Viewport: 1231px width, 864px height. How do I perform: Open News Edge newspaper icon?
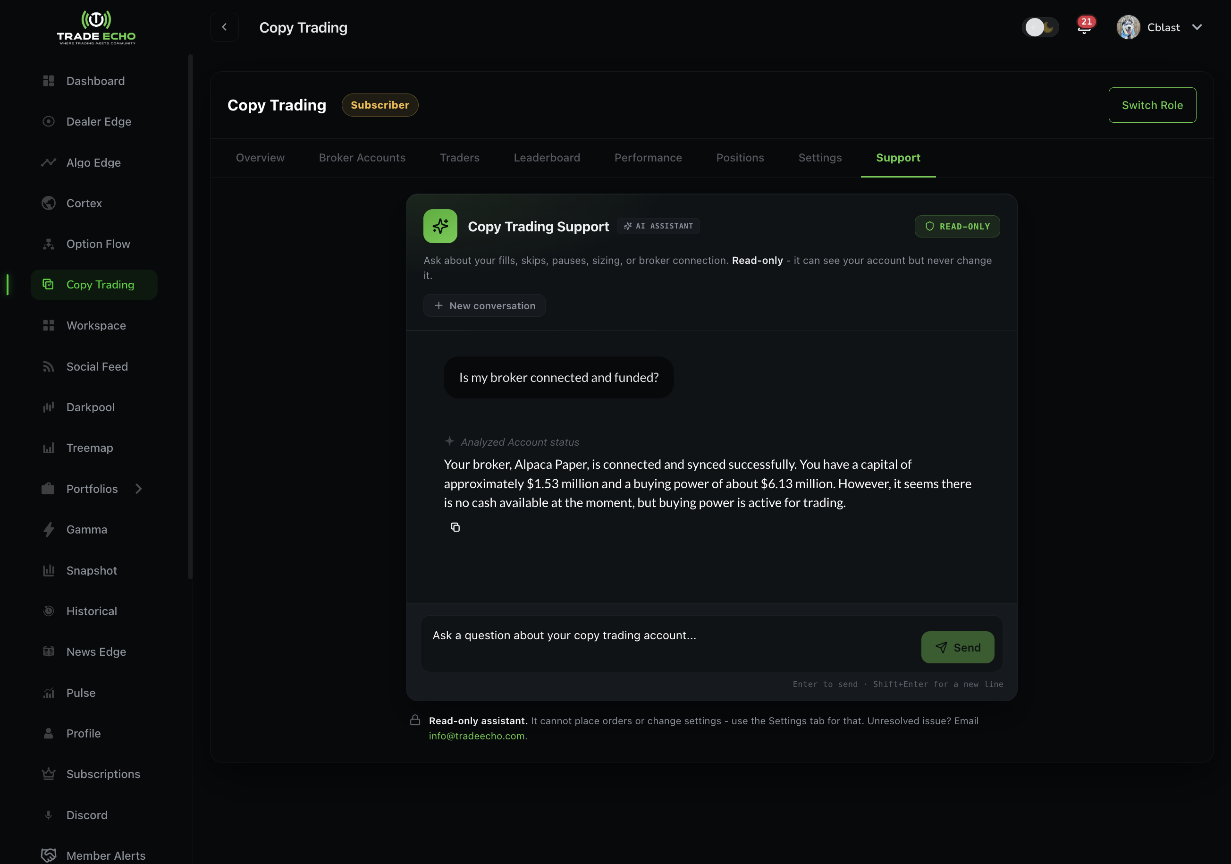[x=48, y=652]
